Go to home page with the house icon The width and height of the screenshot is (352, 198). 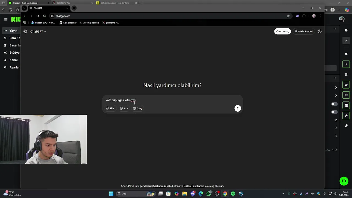tap(44, 16)
